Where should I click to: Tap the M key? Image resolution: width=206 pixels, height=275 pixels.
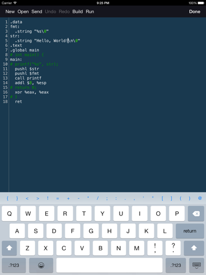(x=137, y=248)
